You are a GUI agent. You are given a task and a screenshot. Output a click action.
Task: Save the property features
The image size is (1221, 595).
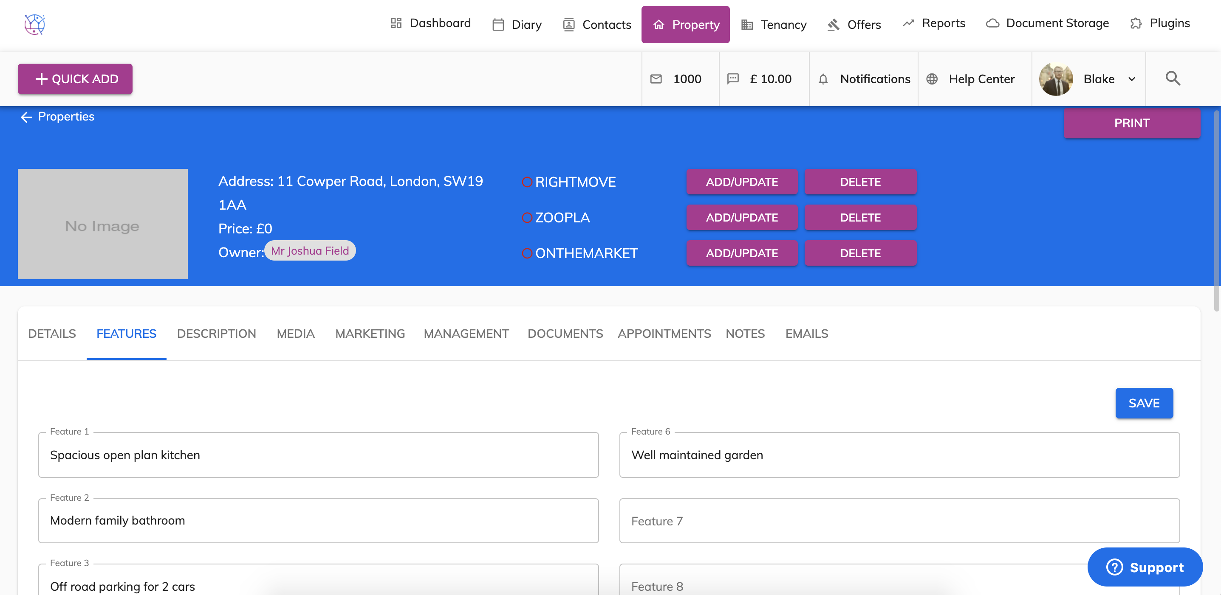coord(1144,403)
